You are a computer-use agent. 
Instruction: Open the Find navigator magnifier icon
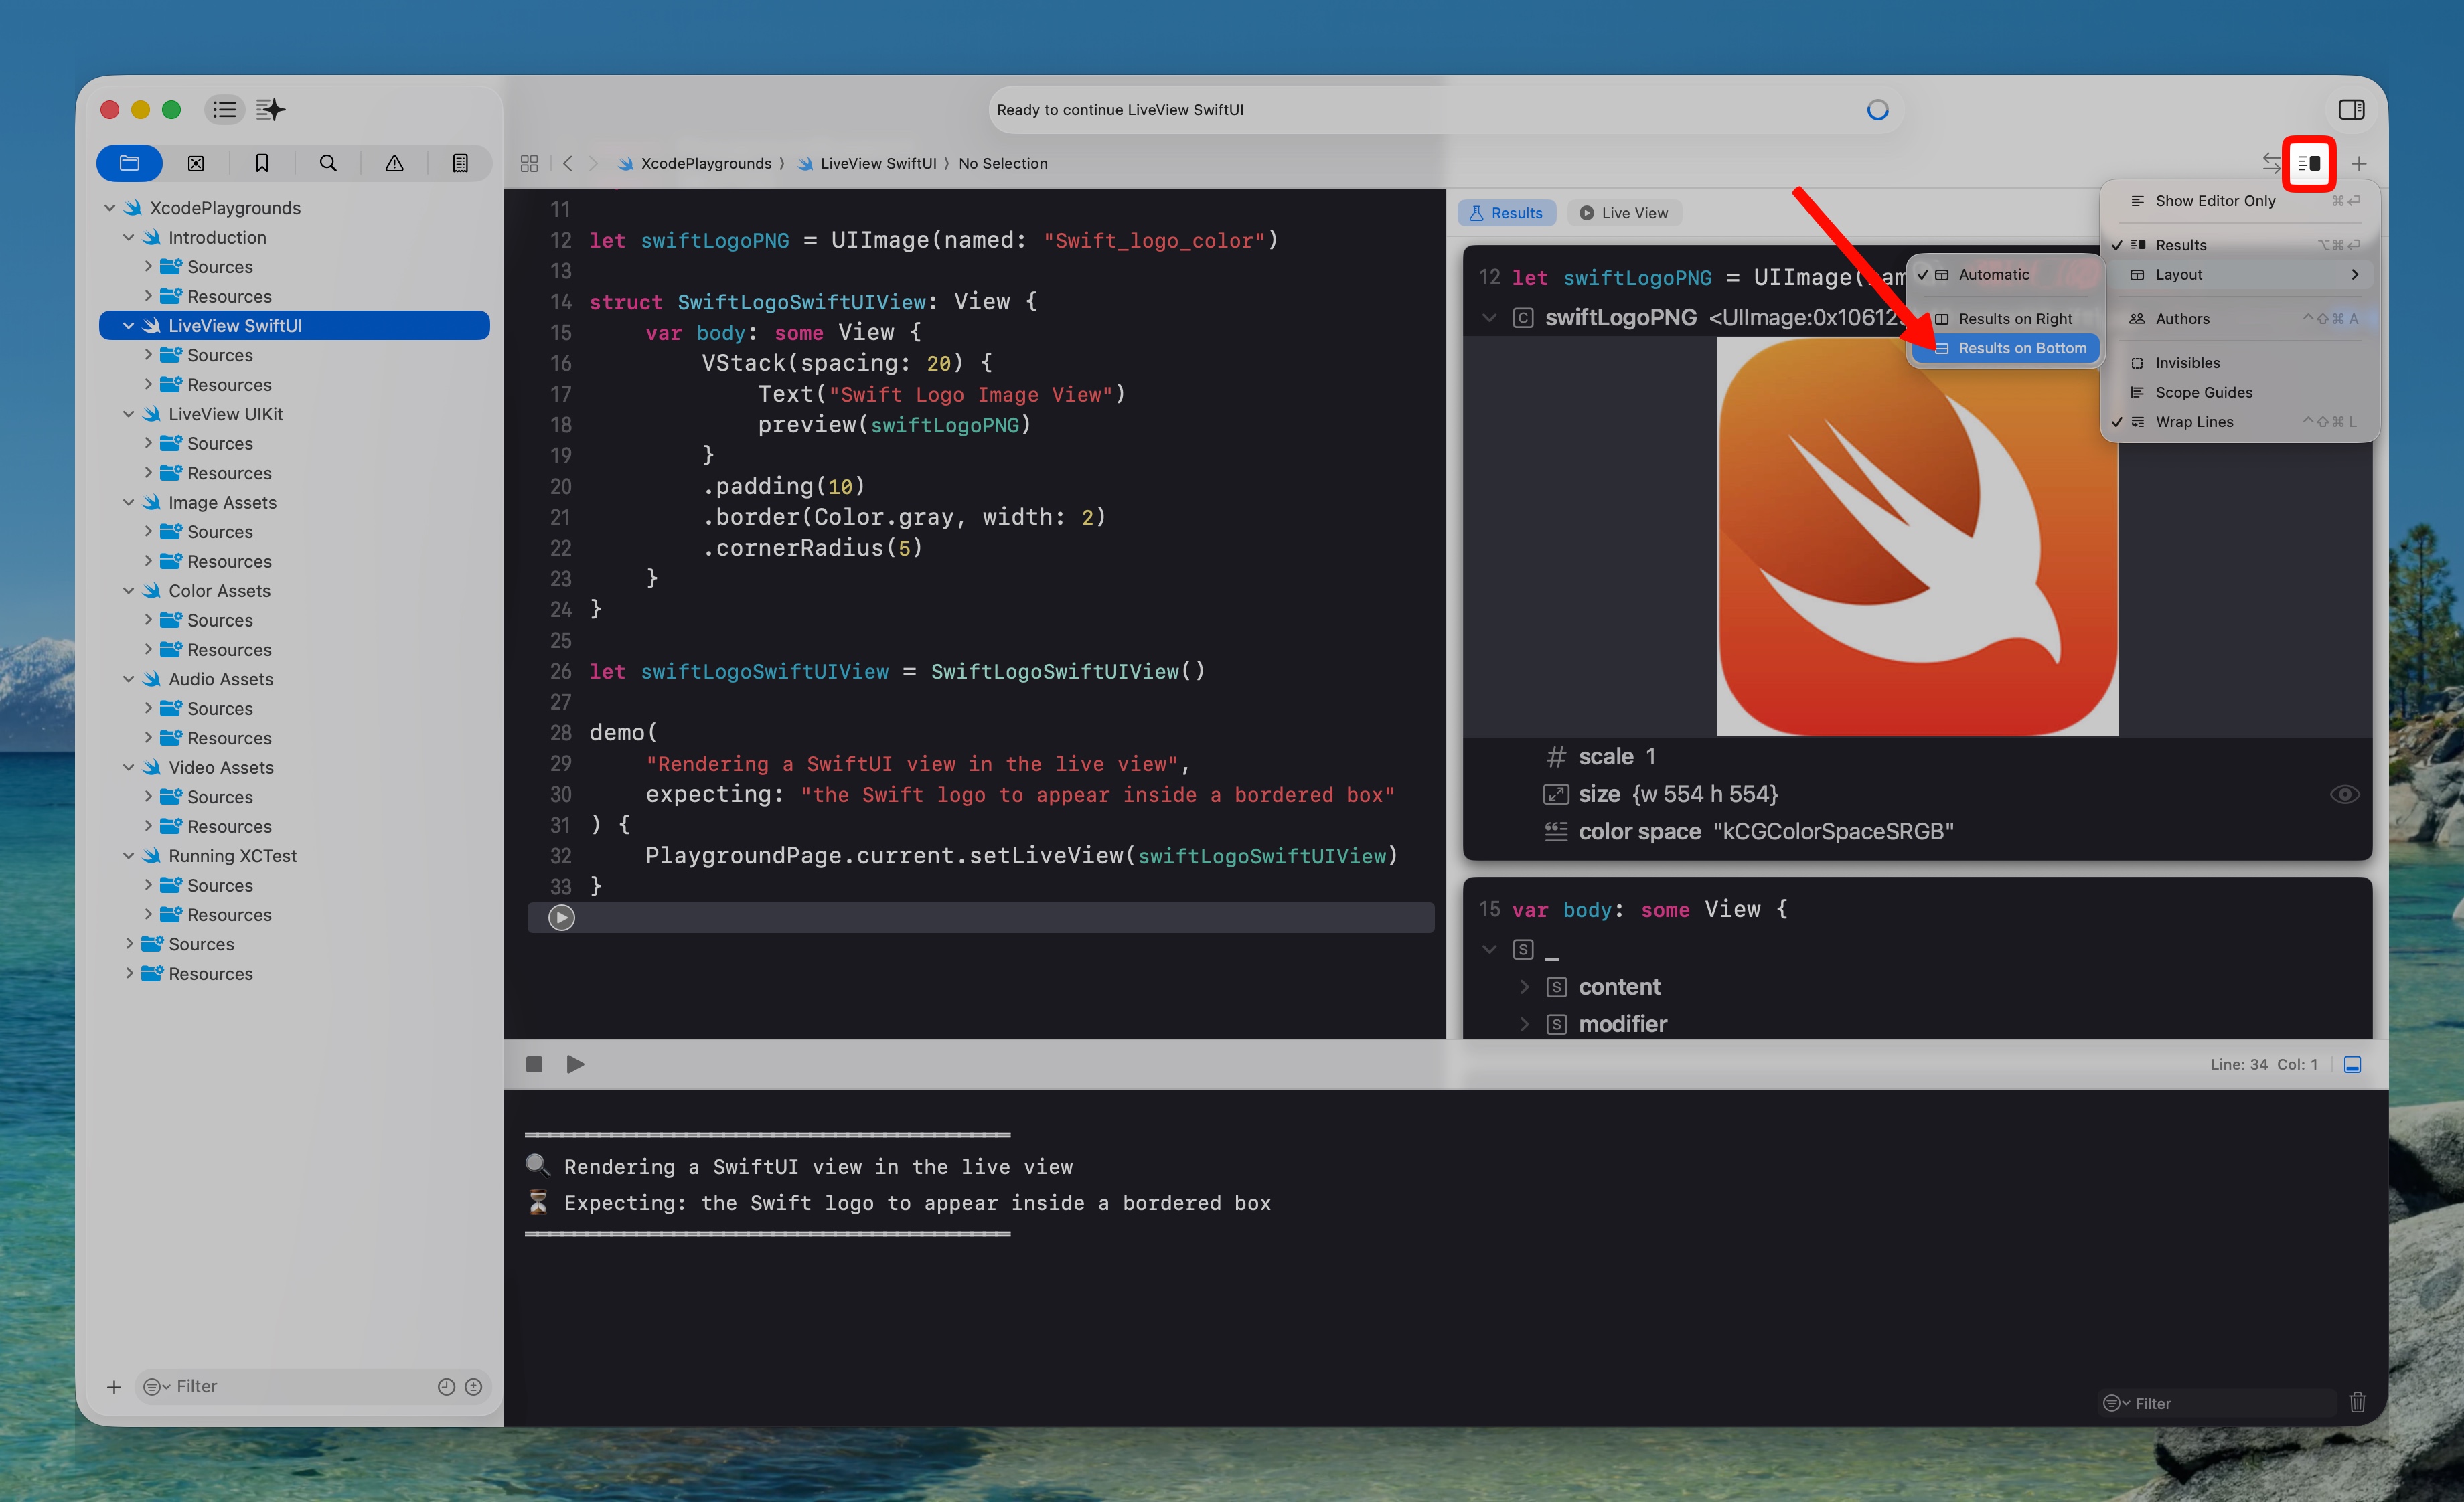click(328, 163)
